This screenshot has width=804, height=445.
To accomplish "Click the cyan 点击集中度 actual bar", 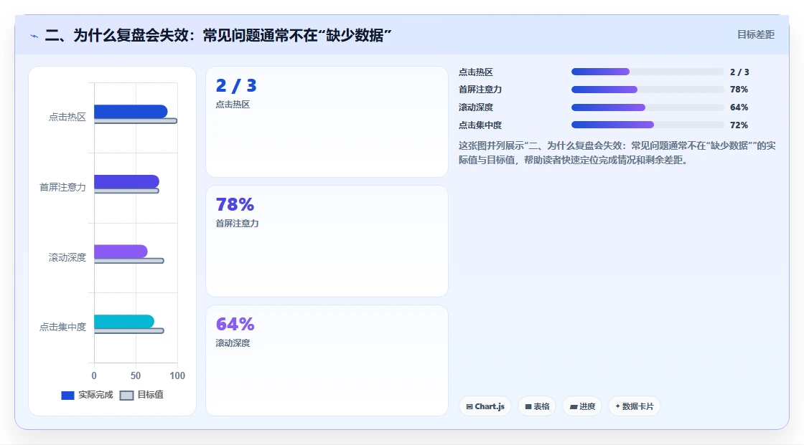I will (x=124, y=322).
